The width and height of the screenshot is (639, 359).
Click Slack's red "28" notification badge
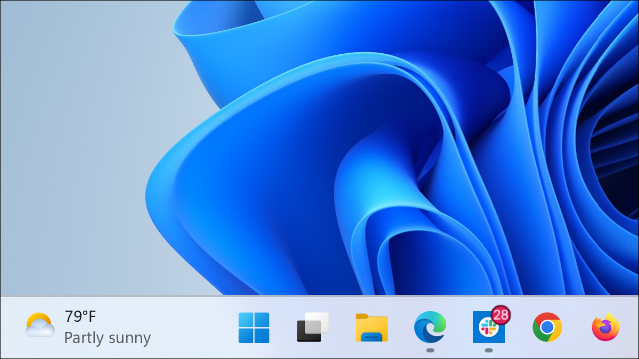tap(501, 315)
